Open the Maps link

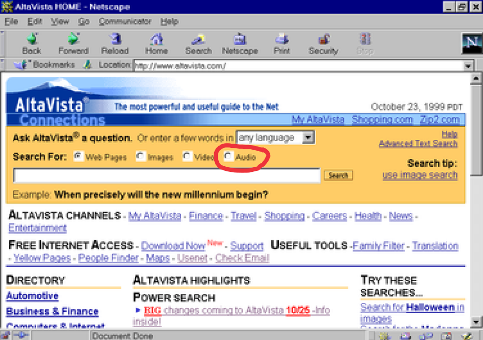pos(158,258)
